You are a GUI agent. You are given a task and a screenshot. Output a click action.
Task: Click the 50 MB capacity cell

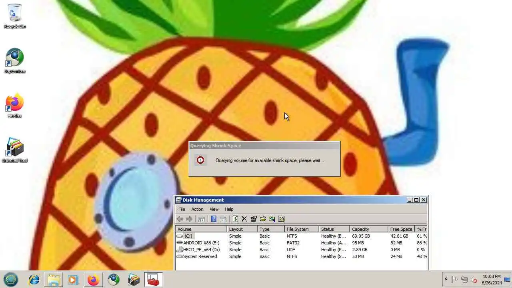coord(358,256)
